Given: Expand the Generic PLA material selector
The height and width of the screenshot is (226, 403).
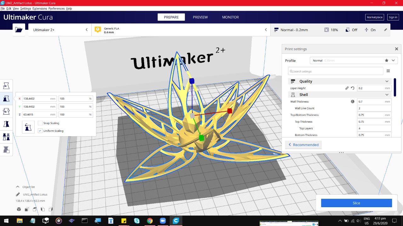Looking at the screenshot, I should 181,30.
